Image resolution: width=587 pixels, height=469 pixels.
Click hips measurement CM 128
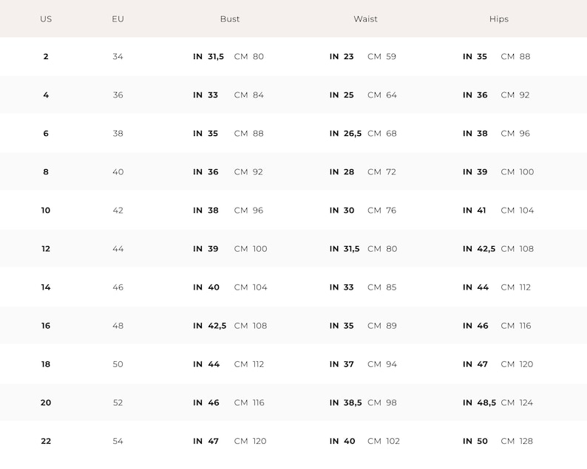tap(517, 442)
